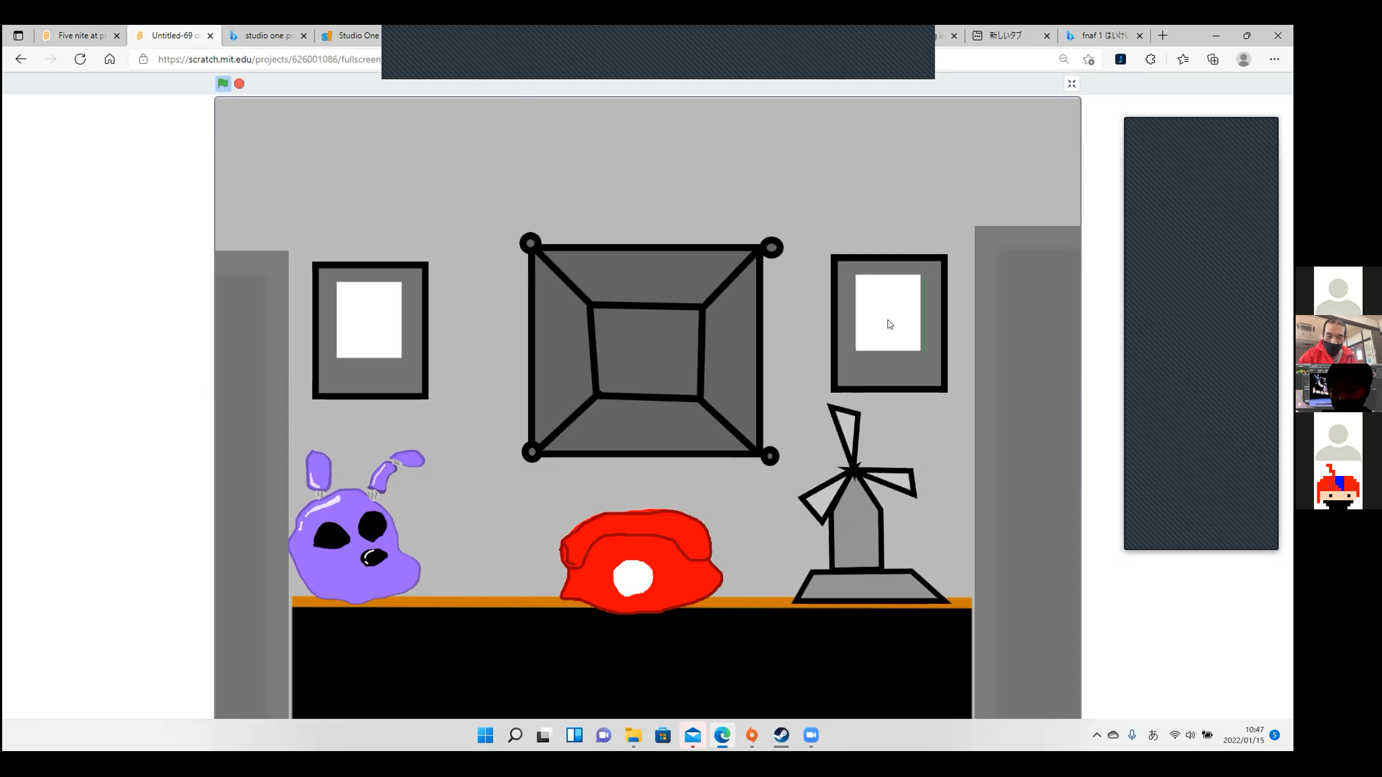
Task: Open clock showing 10:47 2022/01/15
Action: click(1244, 735)
